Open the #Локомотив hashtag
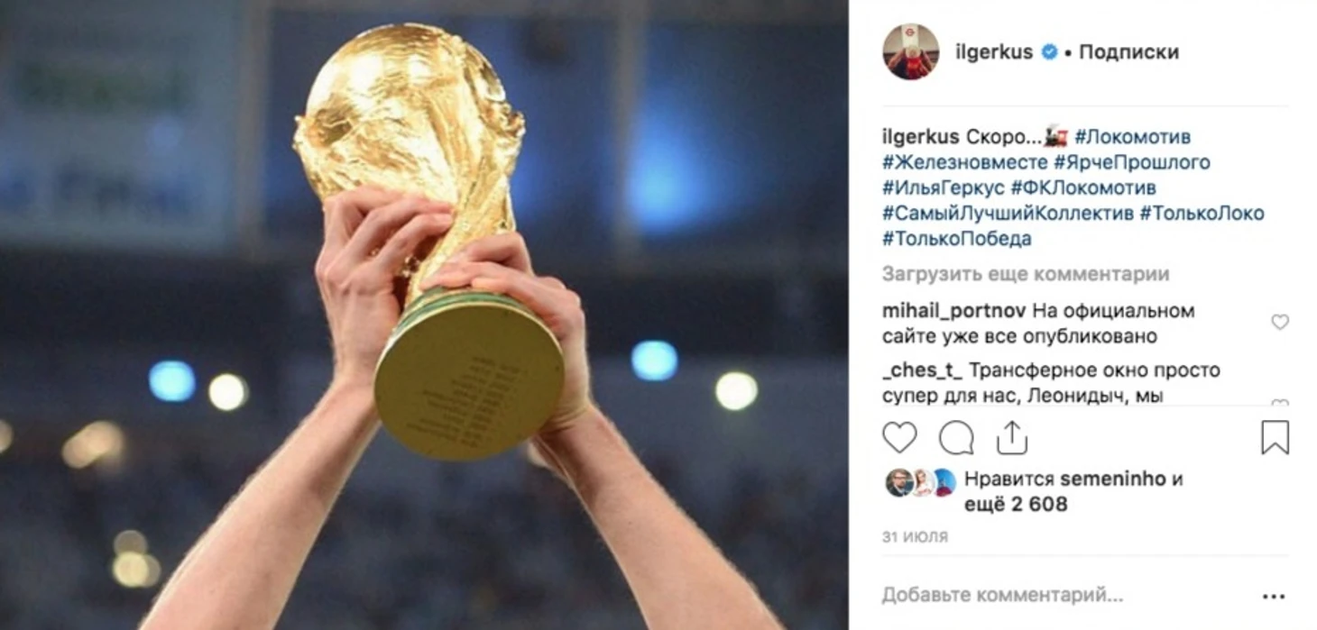 point(1132,137)
